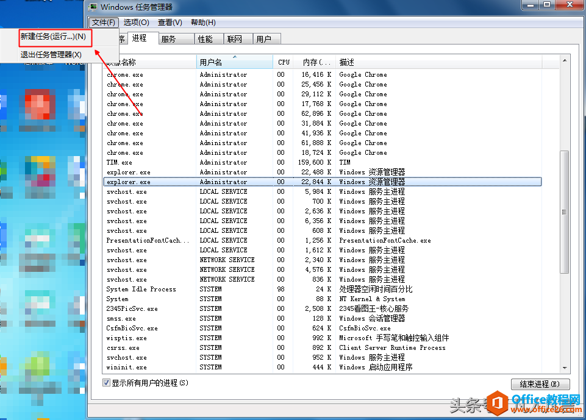The height and width of the screenshot is (420, 586).
Task: Switch to the 服务 tab
Action: pyautogui.click(x=176, y=39)
